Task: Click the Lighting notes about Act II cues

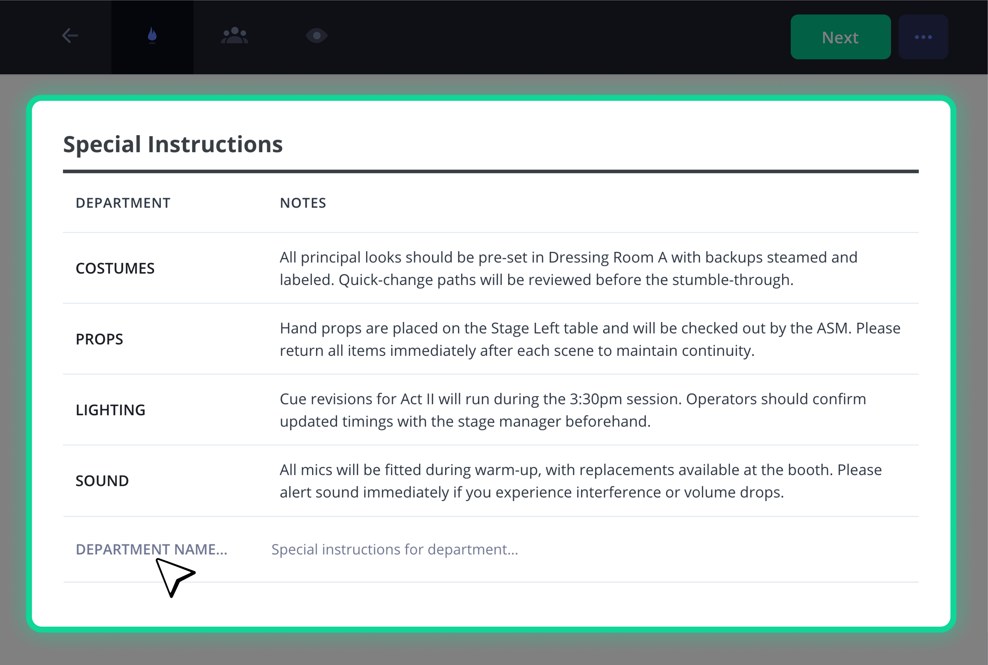Action: click(573, 410)
